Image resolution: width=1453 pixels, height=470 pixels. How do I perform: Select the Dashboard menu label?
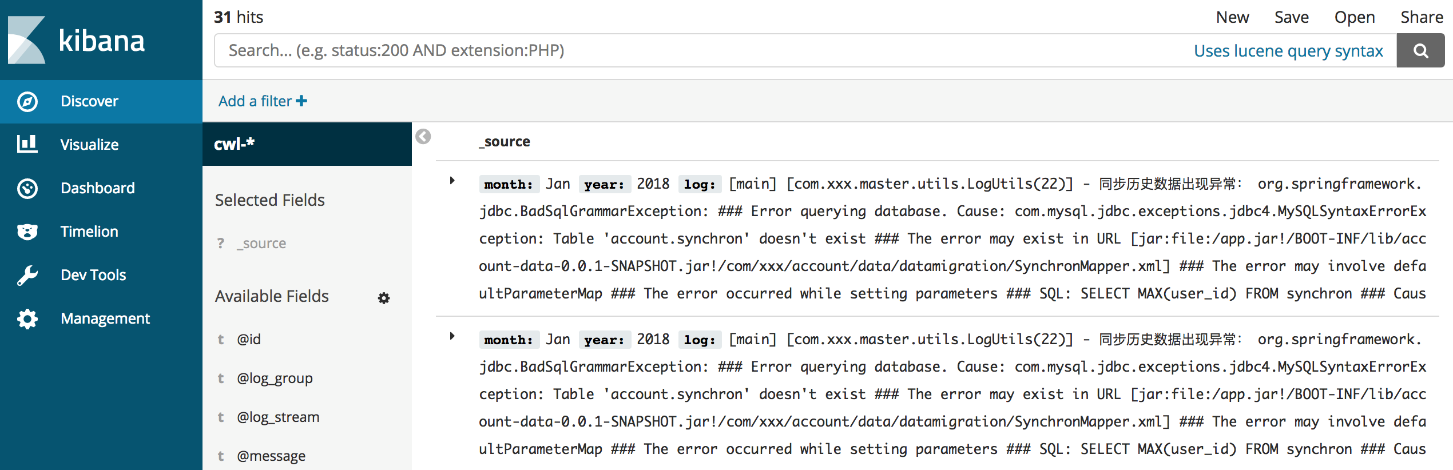(98, 188)
